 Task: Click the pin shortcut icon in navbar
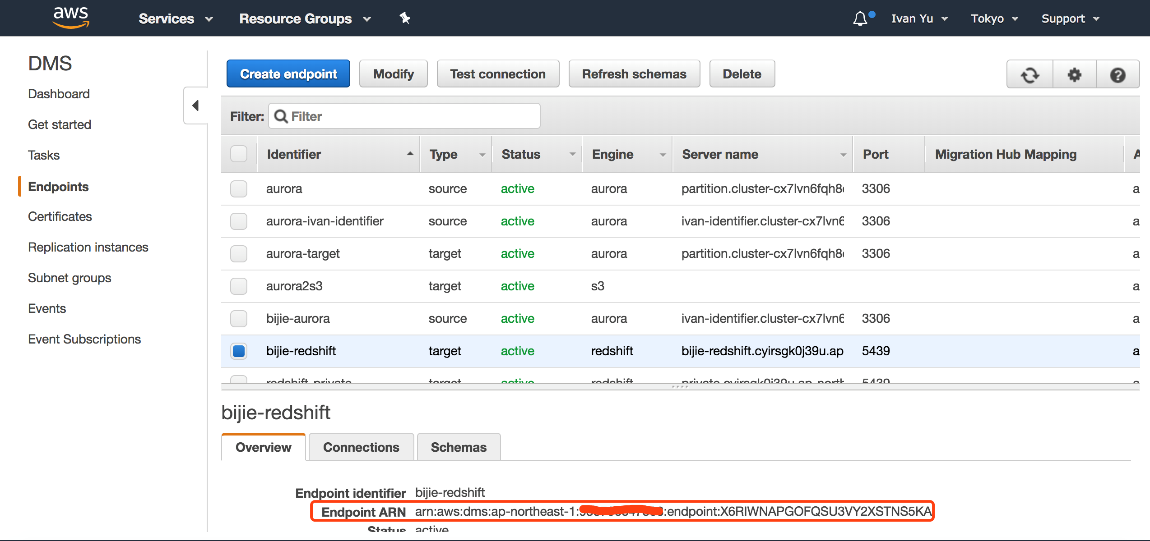[405, 18]
